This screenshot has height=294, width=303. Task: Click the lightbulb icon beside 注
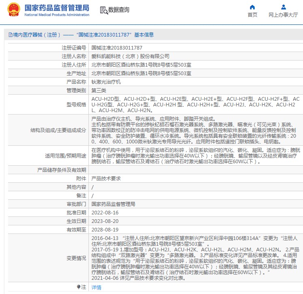[78, 287]
